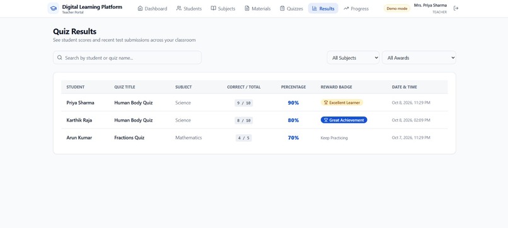Click the PERCENTAGE column header

[293, 87]
